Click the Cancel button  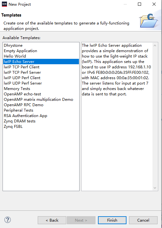point(143,220)
